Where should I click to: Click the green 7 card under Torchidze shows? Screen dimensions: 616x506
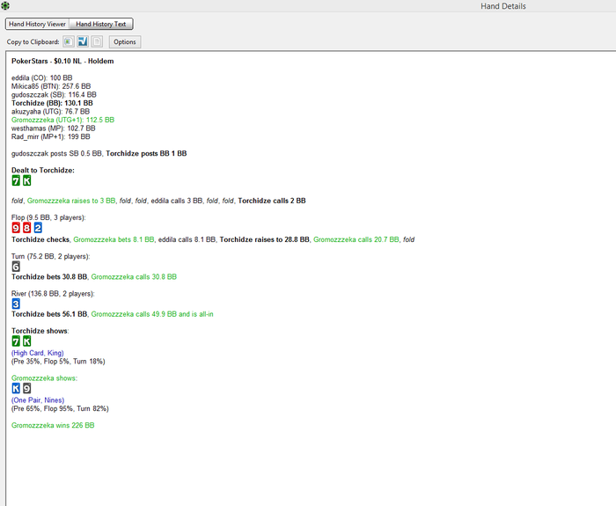coord(16,341)
